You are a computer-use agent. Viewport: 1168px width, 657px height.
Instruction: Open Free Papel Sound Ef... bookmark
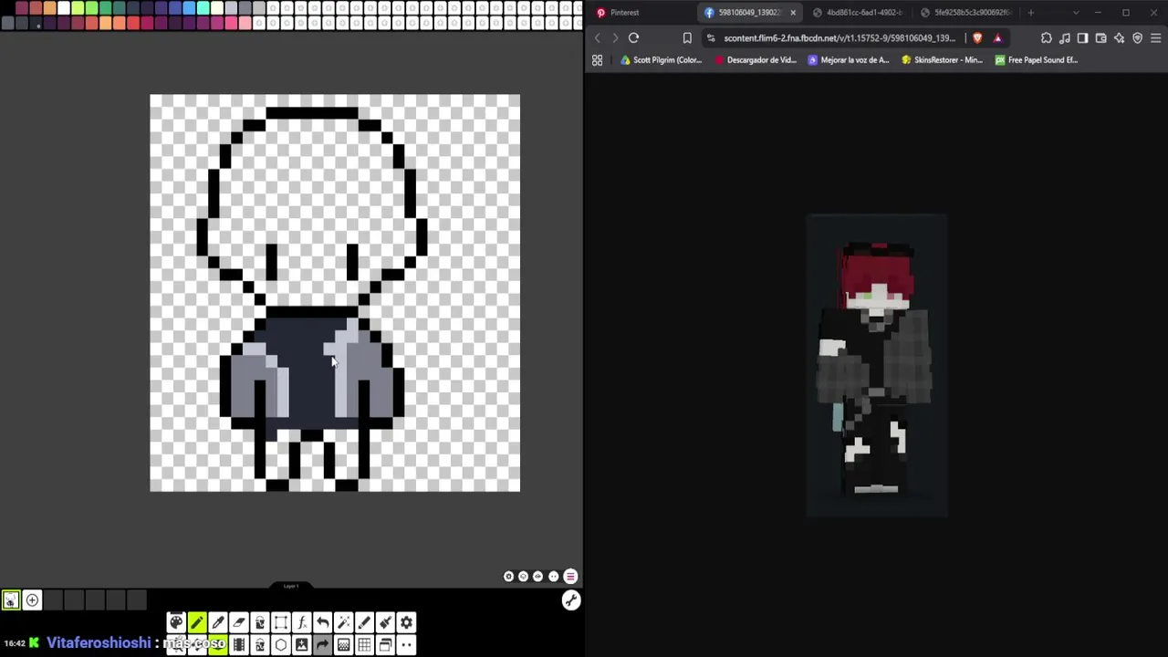point(1037,60)
